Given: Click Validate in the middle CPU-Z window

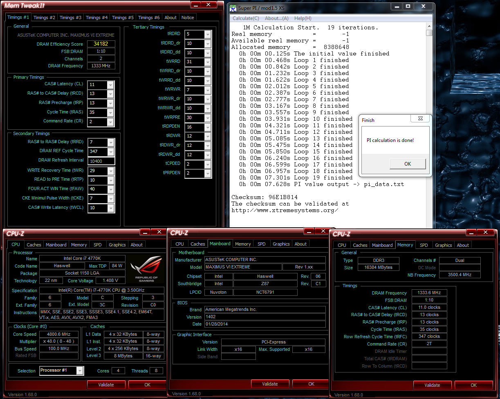Looking at the screenshot, I should (x=270, y=384).
